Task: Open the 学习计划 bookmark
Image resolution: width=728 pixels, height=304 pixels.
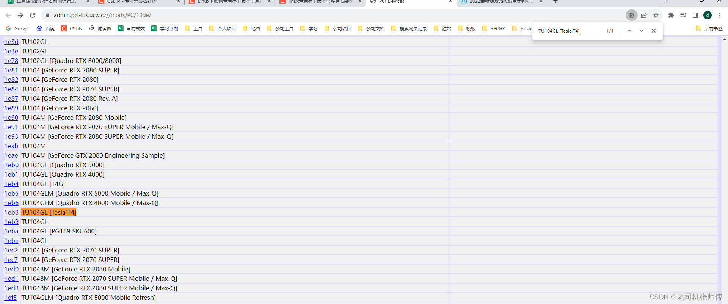Action: (x=165, y=28)
